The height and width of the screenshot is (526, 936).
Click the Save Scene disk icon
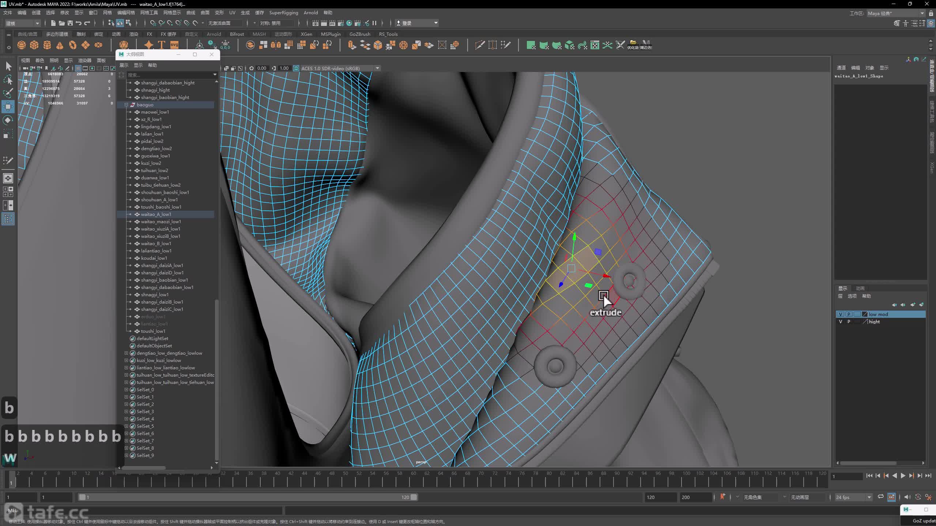tap(70, 23)
